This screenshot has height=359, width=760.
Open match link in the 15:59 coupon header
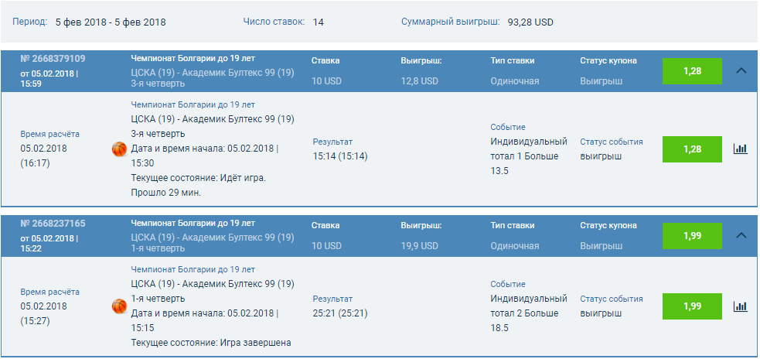pyautogui.click(x=213, y=73)
